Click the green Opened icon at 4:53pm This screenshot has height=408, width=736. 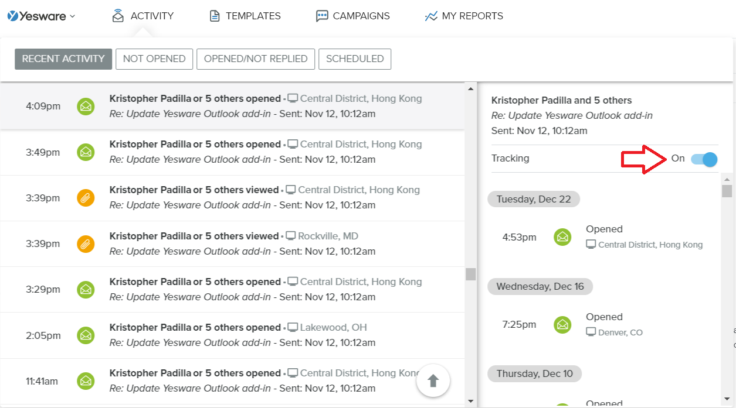(562, 237)
